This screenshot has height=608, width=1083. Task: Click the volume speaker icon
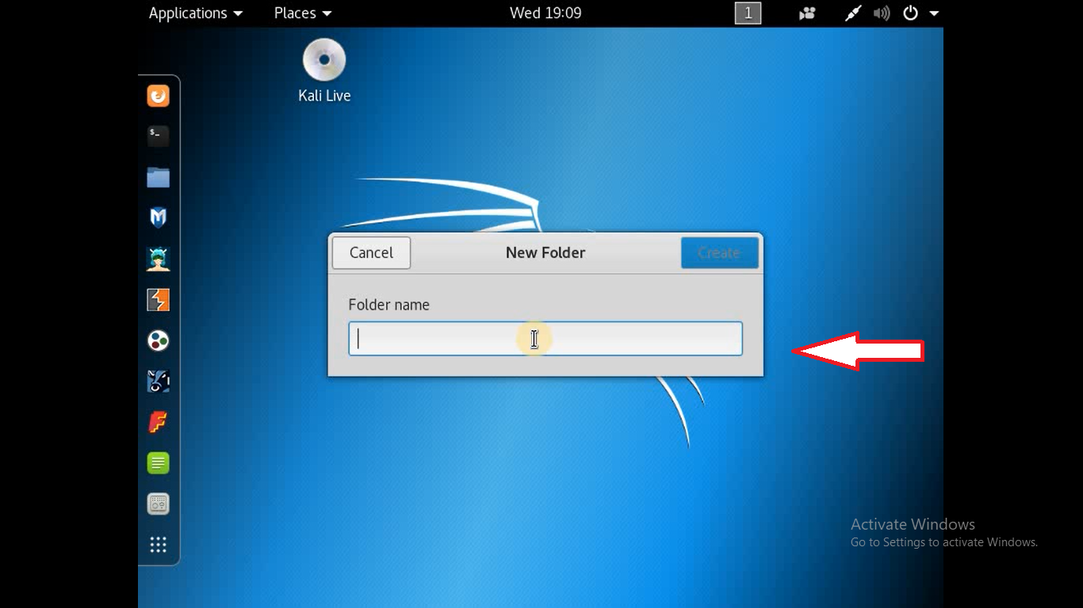tap(882, 13)
